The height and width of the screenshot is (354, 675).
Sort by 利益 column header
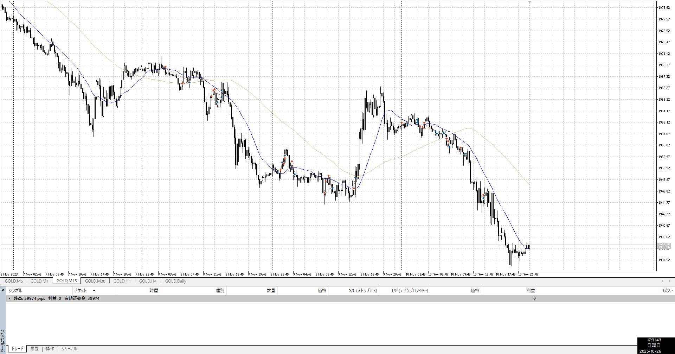pos(531,291)
